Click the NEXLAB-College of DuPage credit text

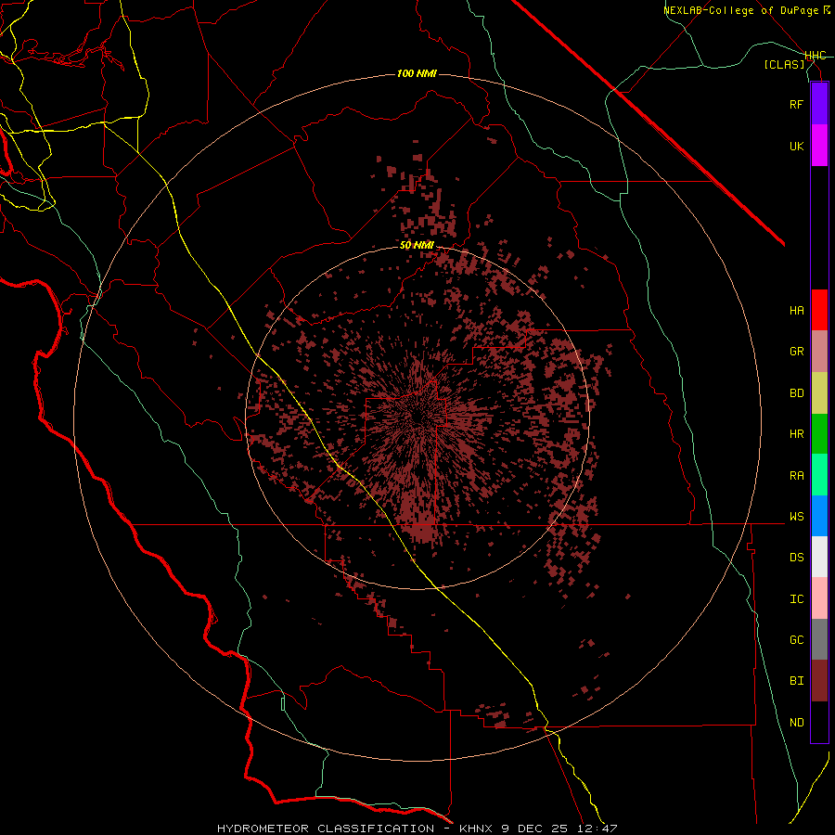(742, 10)
